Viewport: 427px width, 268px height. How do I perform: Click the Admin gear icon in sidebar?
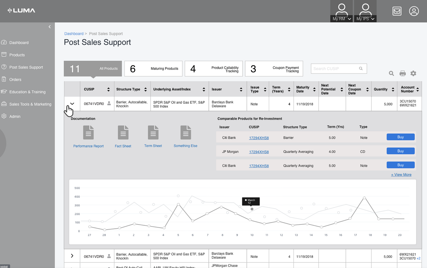[4, 116]
